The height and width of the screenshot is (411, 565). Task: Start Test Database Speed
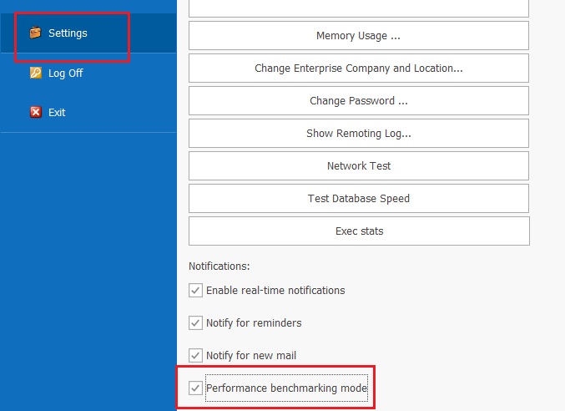coord(359,198)
